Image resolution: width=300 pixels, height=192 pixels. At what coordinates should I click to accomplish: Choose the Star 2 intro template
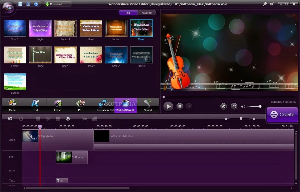116,55
